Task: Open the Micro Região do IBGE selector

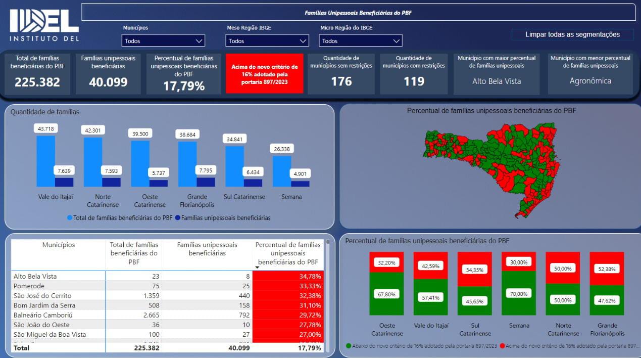Action: tap(360, 41)
